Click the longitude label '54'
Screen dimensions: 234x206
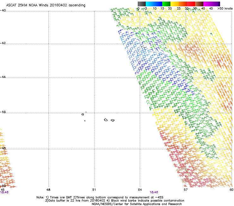click(140, 190)
